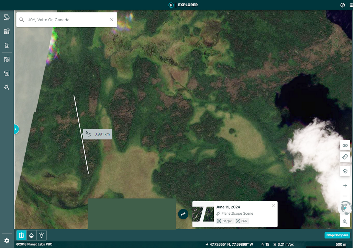Open the map layers button

(345, 171)
